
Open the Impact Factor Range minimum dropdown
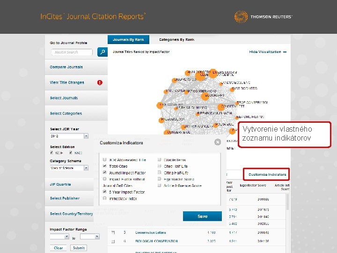(x=66, y=237)
